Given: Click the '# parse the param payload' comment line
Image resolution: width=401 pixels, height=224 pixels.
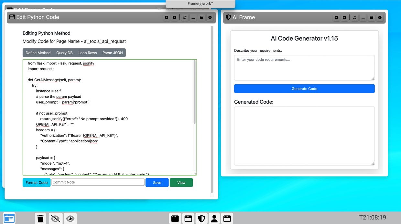Looking at the screenshot, I should coord(59,97).
